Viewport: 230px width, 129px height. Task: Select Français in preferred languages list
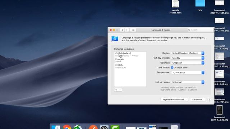coord(130,60)
